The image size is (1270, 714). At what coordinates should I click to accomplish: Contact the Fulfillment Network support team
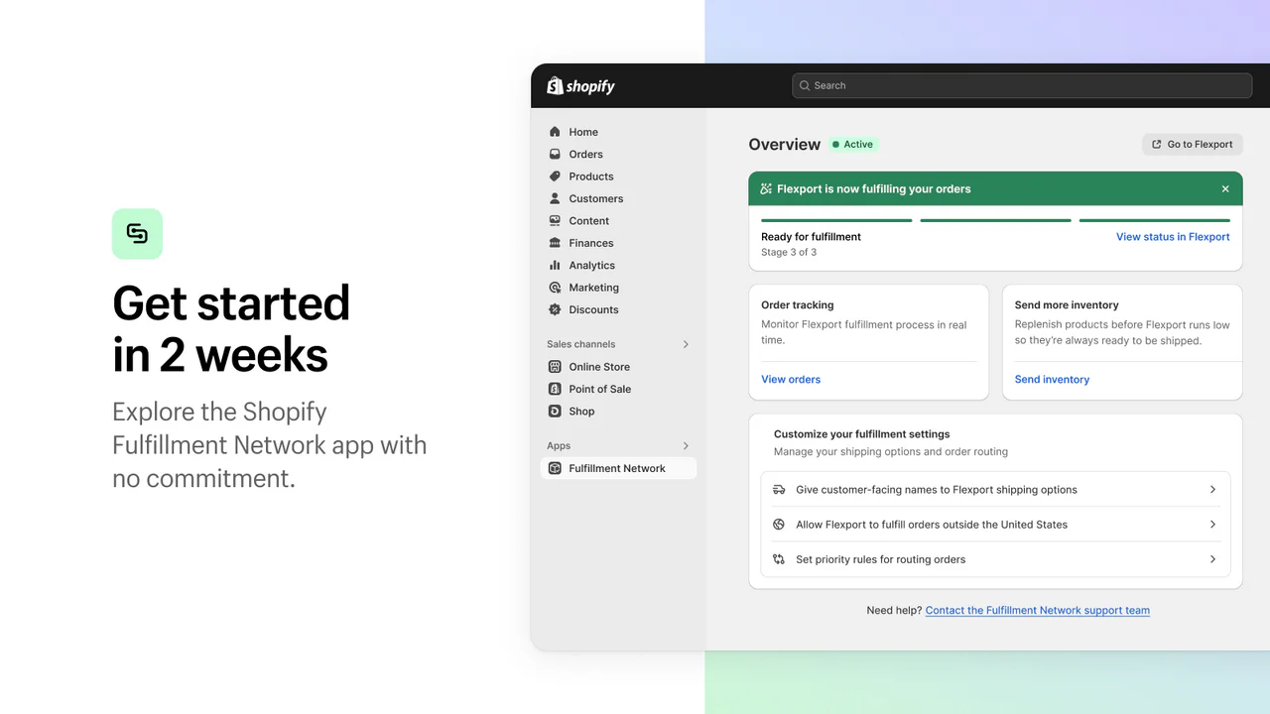click(1038, 610)
